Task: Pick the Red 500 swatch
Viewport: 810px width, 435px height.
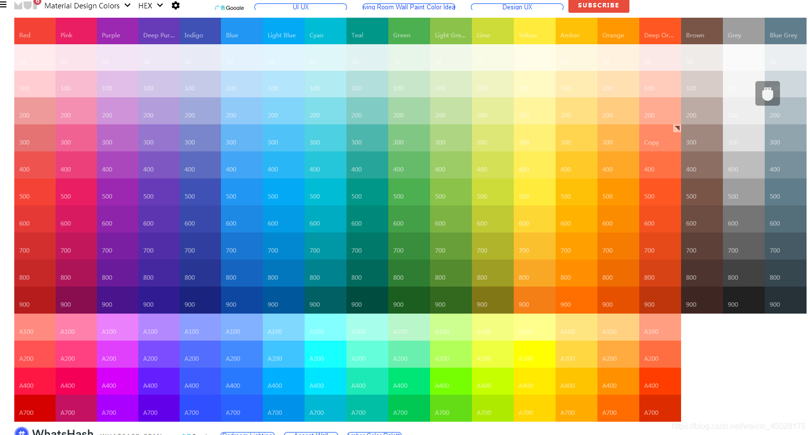Action: click(35, 192)
